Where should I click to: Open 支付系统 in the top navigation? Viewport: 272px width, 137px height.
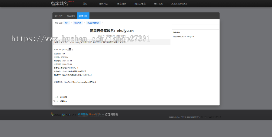point(159,4)
